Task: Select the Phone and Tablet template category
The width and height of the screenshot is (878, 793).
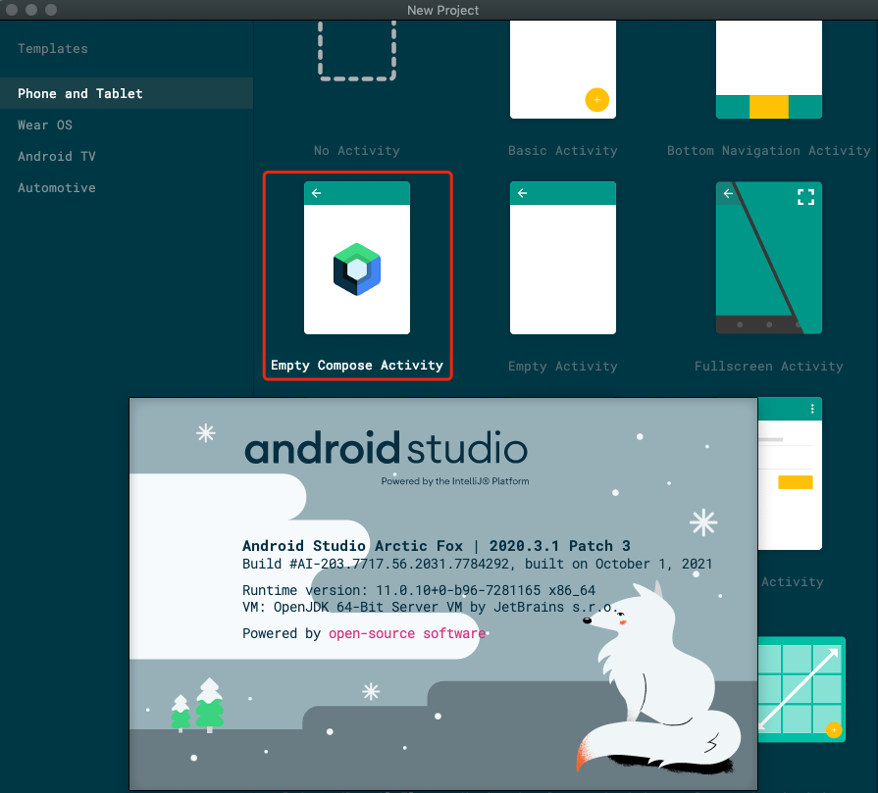Action: [127, 93]
